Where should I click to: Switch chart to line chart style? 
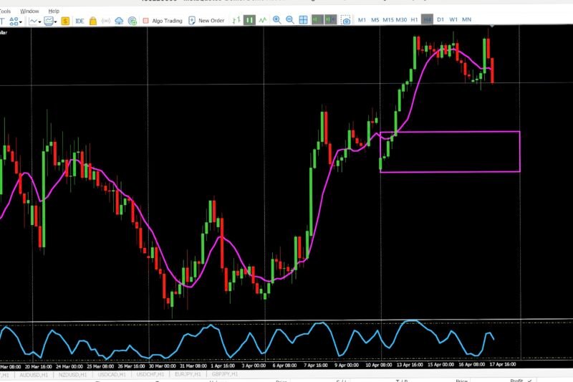click(x=263, y=20)
